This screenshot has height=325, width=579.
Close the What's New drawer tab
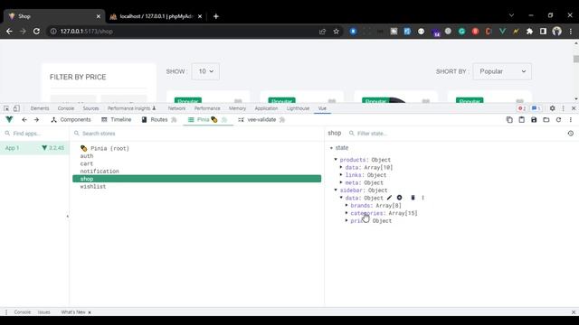click(90, 312)
